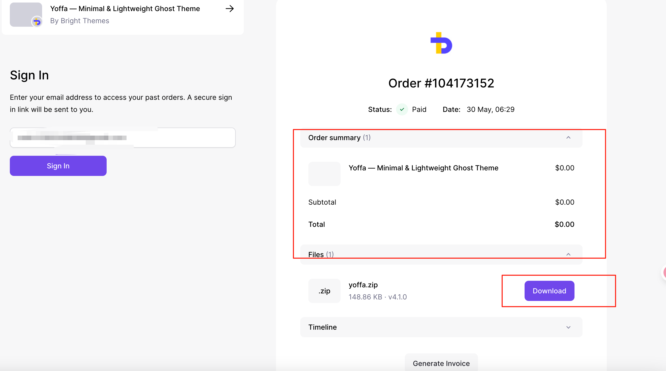The height and width of the screenshot is (371, 666).
Task: Click the Total $0.00 amount
Action: click(x=564, y=224)
